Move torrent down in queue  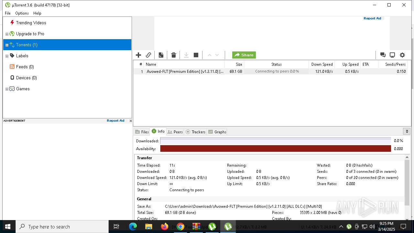217,55
